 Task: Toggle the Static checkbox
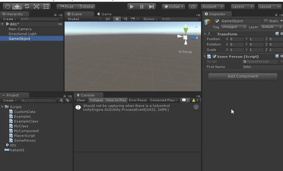click(266, 21)
